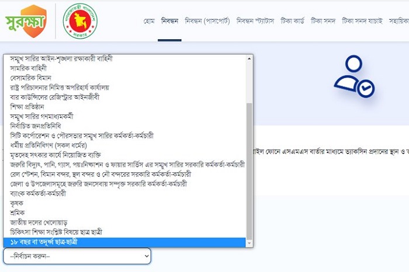The width and height of the screenshot is (409, 272).
Task: Pick the শিক্ষা প্রতিষ্ঠান category option
Action: point(124,107)
